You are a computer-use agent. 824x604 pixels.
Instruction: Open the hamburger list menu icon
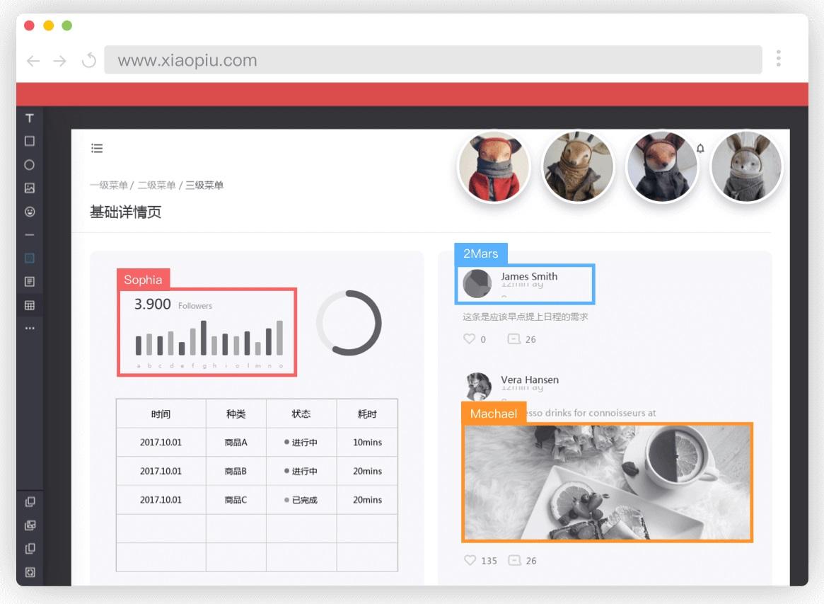pyautogui.click(x=97, y=149)
